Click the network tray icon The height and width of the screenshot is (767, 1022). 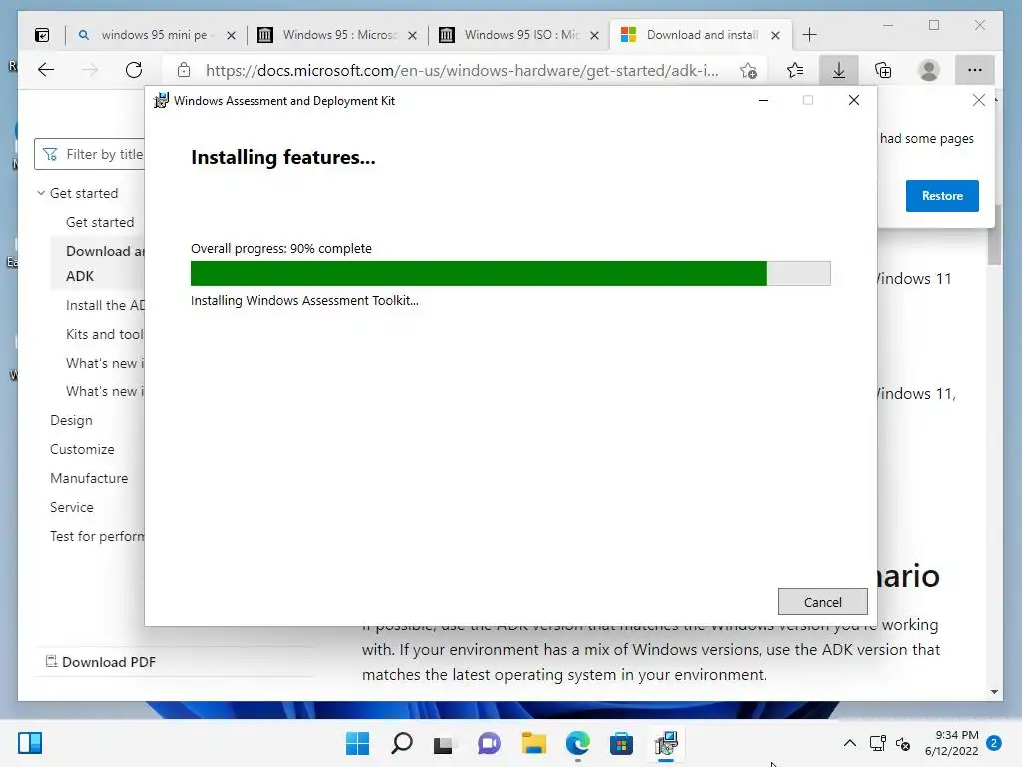[x=878, y=743]
